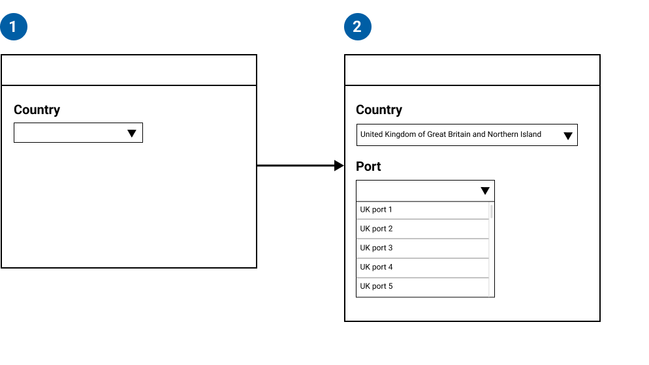This screenshot has height=365, width=649.
Task: Open the Country dropdown showing United Kingdom
Action: [x=457, y=135]
